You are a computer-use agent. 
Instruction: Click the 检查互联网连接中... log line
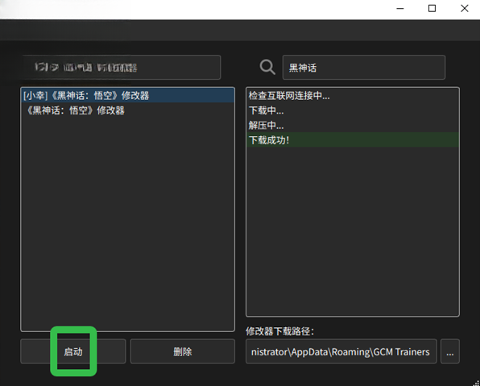coord(353,96)
